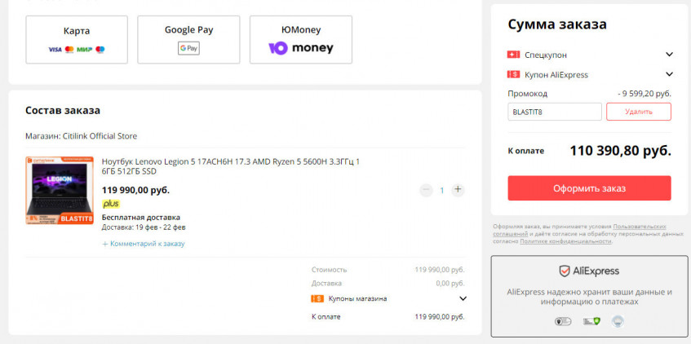Screen dimensions: 691x344
Task: Increase laptop quantity with plus button
Action: coord(458,190)
